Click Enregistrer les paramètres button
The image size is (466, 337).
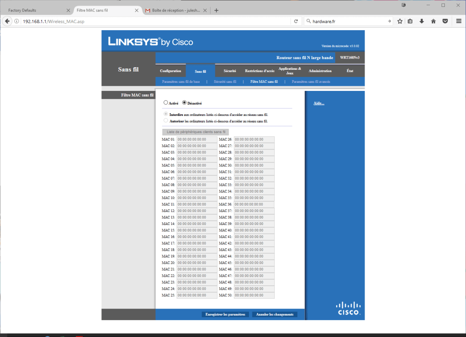coord(225,315)
